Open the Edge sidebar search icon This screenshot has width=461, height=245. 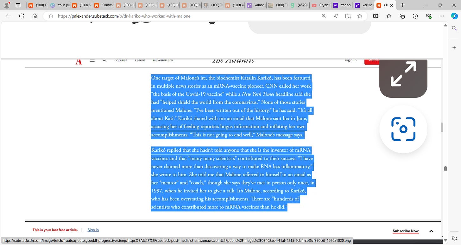[x=454, y=28]
